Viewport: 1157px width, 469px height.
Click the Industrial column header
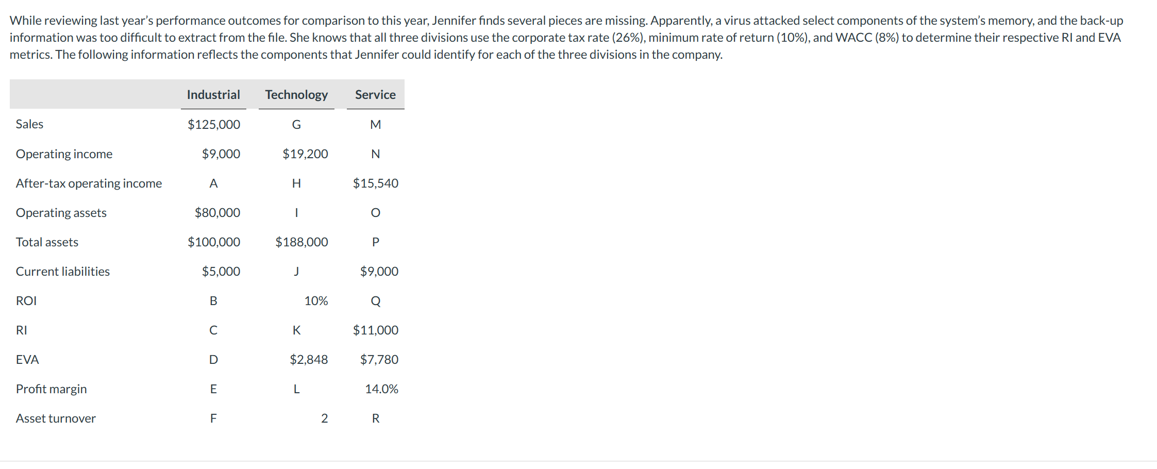[213, 95]
